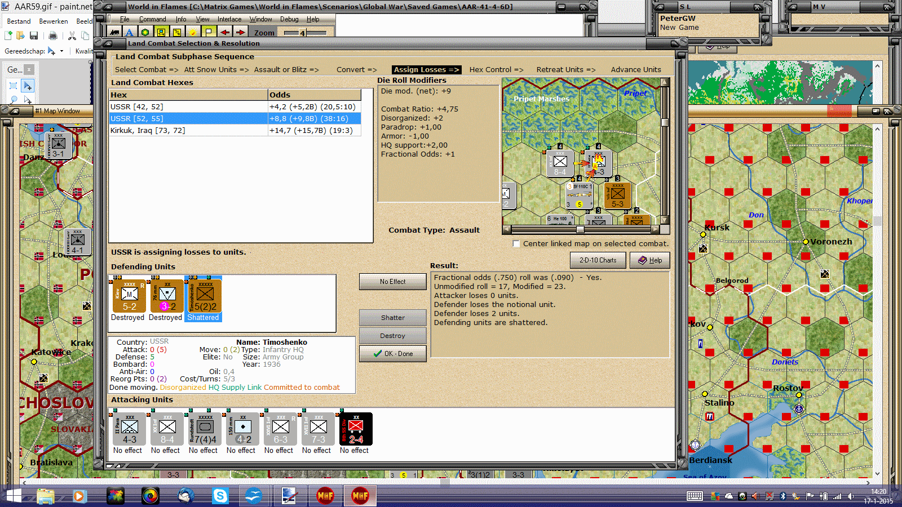The width and height of the screenshot is (902, 507).
Task: Select paint.net rectangle select tool
Action: (14, 86)
